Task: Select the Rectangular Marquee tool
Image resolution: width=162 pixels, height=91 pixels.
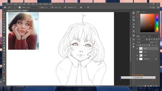Action: (4, 16)
